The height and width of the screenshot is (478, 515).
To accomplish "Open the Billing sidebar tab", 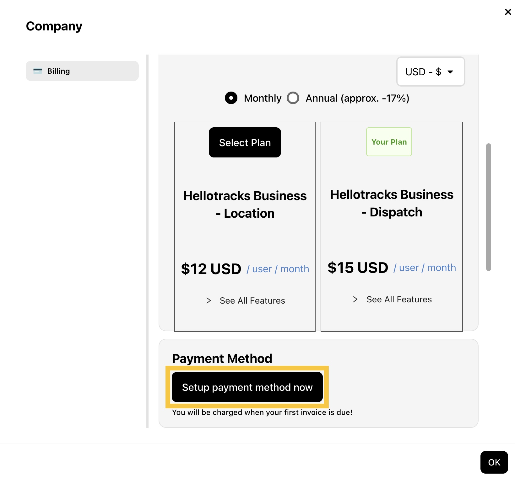I will [82, 71].
